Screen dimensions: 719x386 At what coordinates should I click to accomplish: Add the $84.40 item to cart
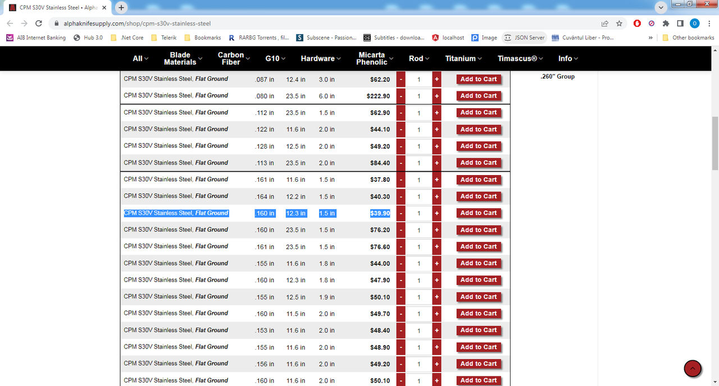coord(479,163)
